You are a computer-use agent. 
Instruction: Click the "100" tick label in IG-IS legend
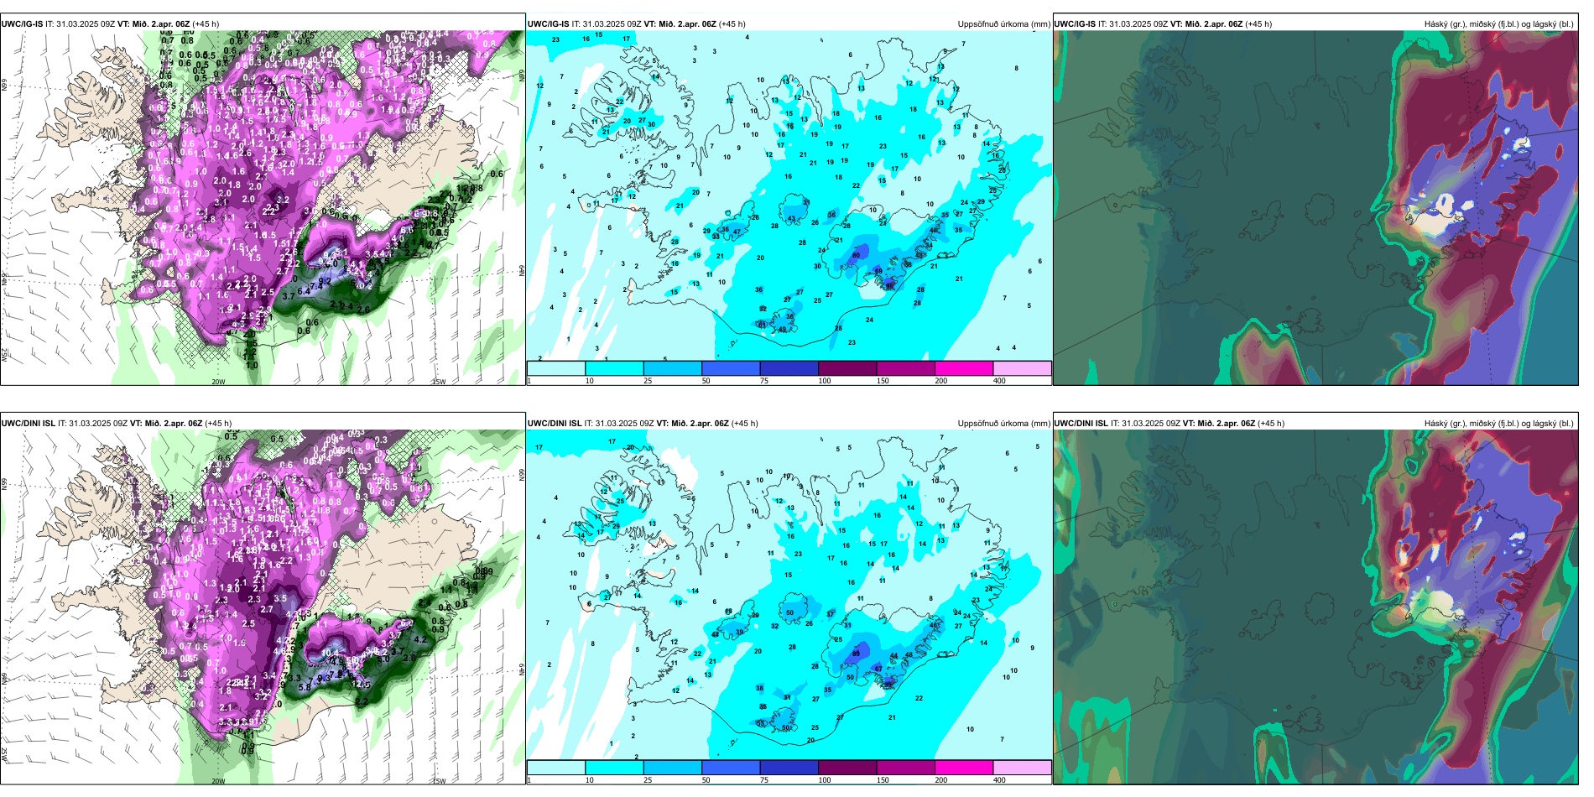[825, 381]
